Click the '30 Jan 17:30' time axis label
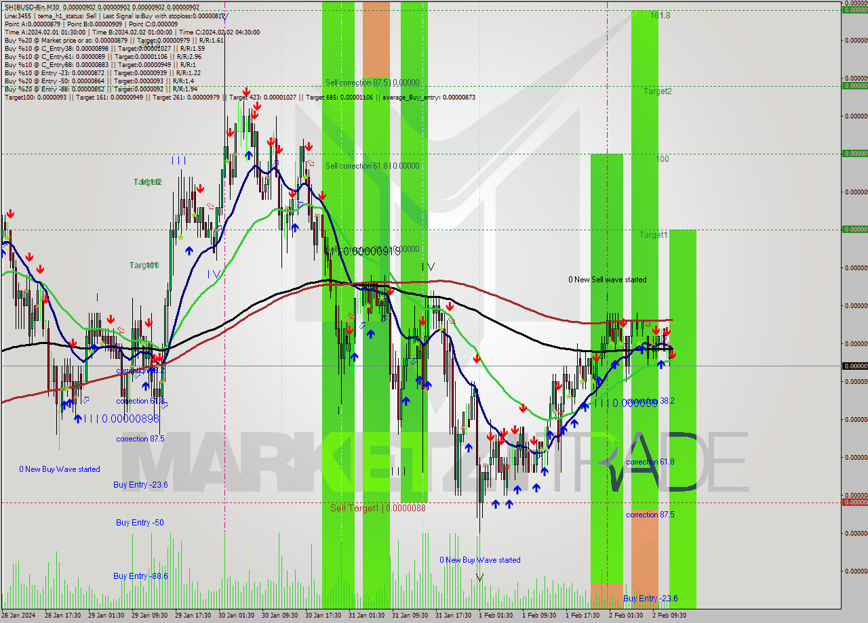Image resolution: width=868 pixels, height=623 pixels. 323,616
